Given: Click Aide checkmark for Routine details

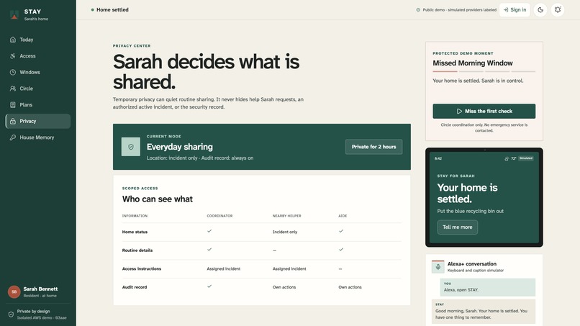Looking at the screenshot, I should click(341, 250).
